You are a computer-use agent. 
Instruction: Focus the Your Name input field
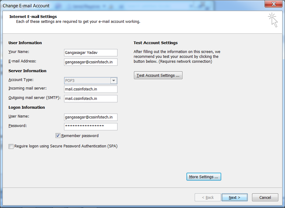(x=91, y=53)
